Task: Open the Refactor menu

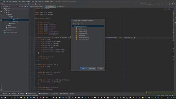Action: coord(28,1)
